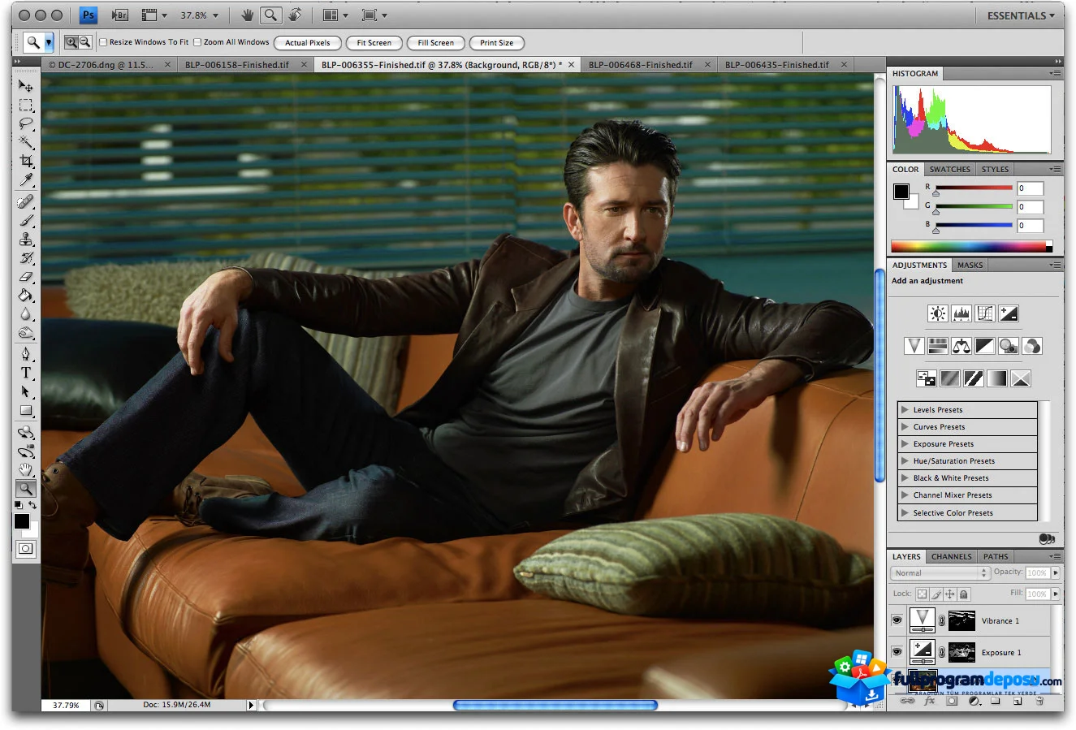
Task: Add a Curves adjustment
Action: pyautogui.click(x=985, y=313)
